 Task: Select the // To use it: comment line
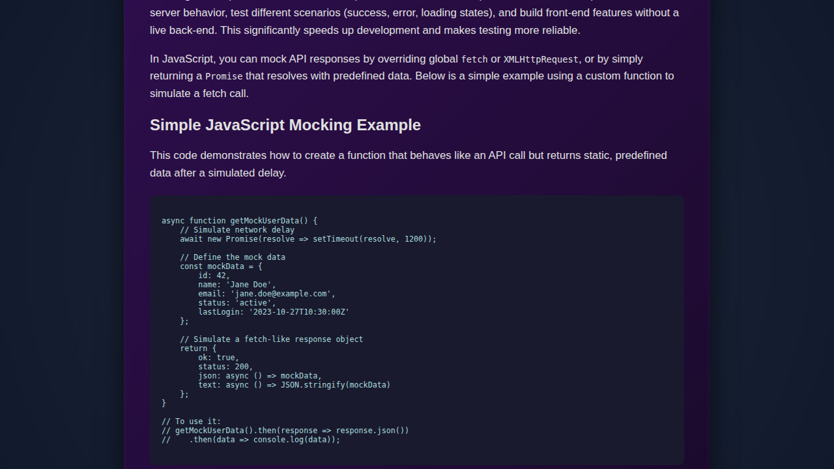point(191,421)
